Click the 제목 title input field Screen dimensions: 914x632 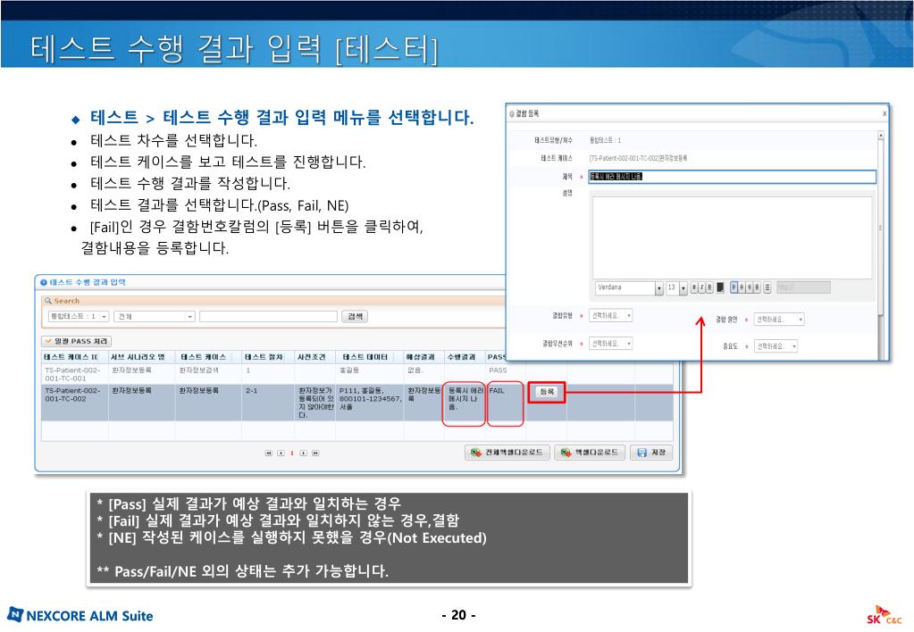coord(732,177)
